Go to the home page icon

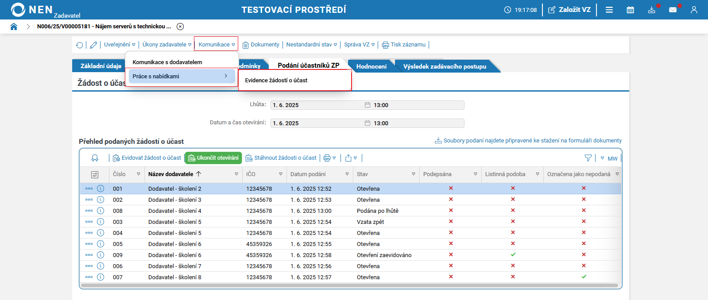[14, 27]
